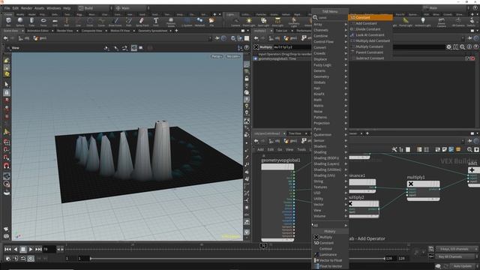Select the Grid shelf tool

(55, 22)
